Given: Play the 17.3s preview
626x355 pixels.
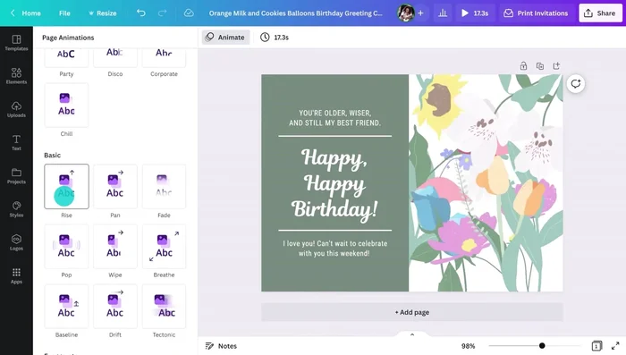Looking at the screenshot, I should [x=475, y=13].
